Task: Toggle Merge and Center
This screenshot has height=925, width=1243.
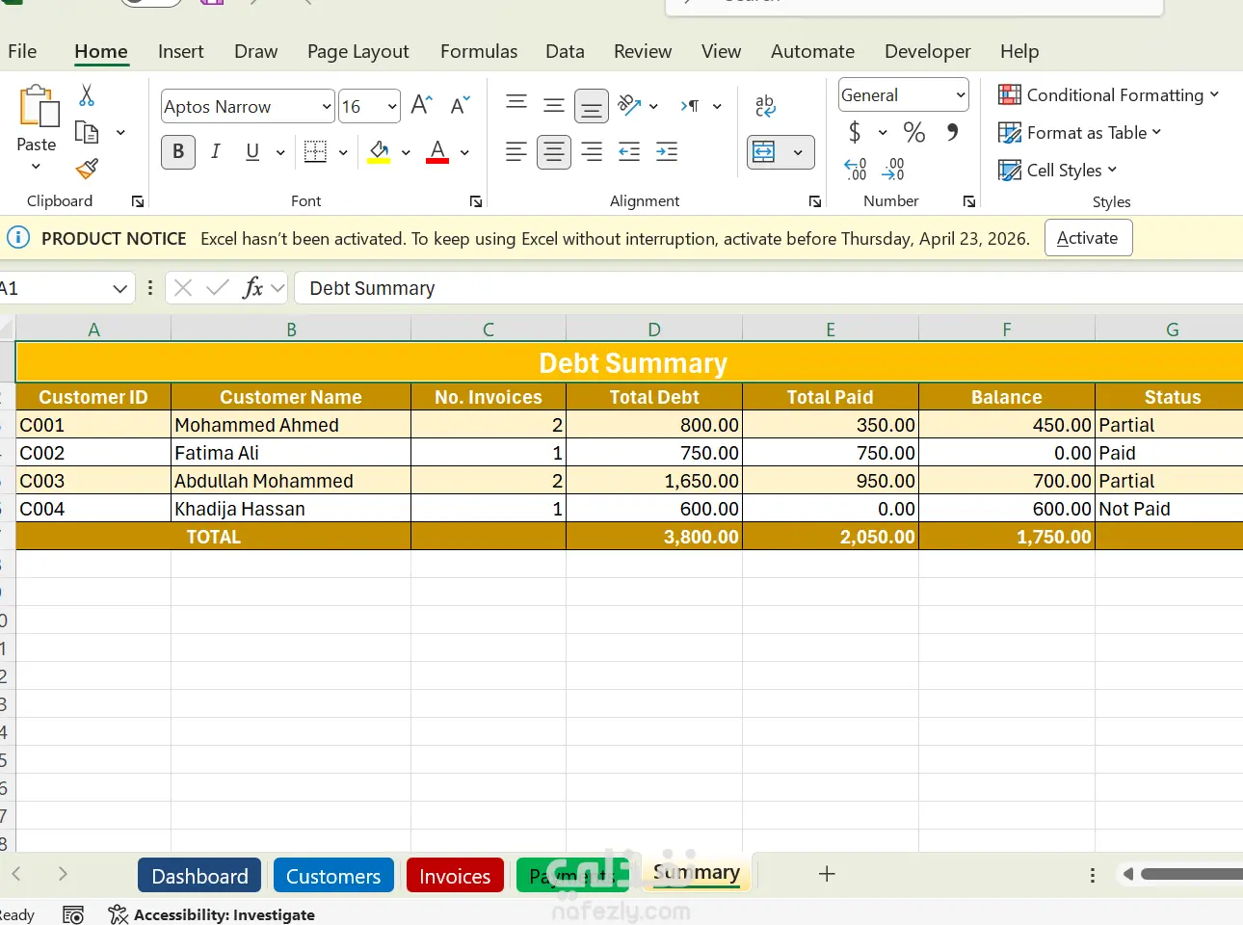Action: tap(764, 151)
